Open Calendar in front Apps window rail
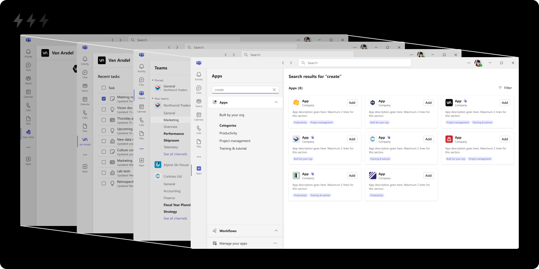 click(x=199, y=116)
